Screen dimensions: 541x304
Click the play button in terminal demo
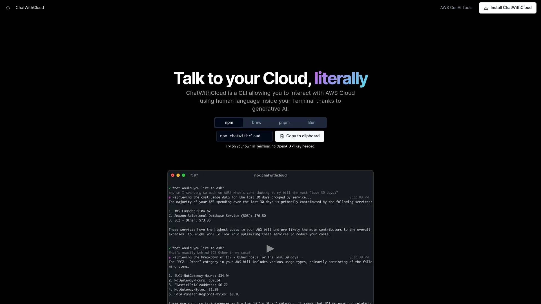pos(270,248)
